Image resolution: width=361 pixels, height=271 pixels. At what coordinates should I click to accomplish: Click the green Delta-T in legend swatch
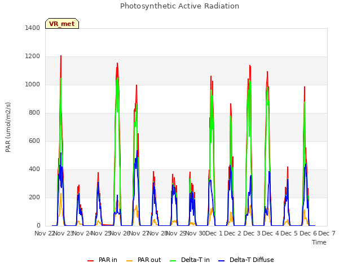(x=173, y=261)
